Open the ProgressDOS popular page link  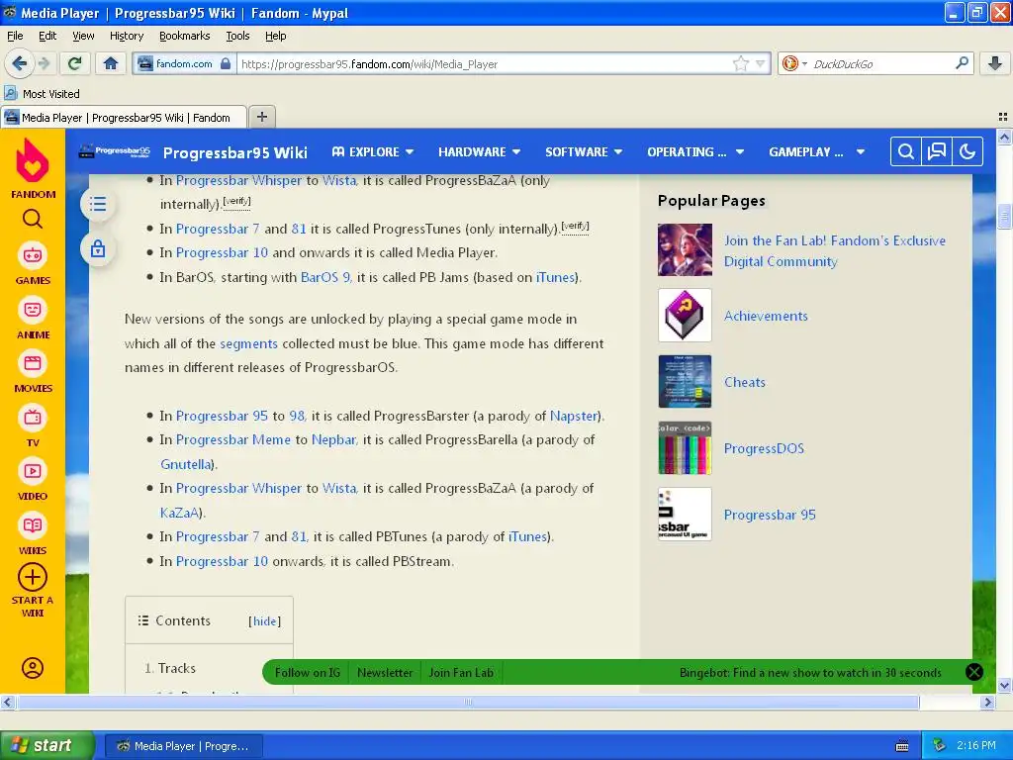pos(764,448)
